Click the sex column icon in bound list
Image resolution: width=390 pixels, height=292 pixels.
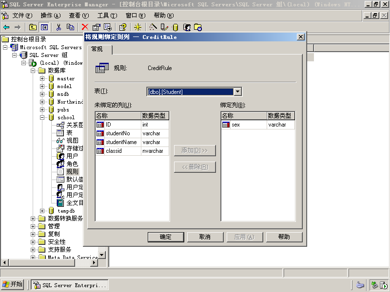(x=226, y=125)
